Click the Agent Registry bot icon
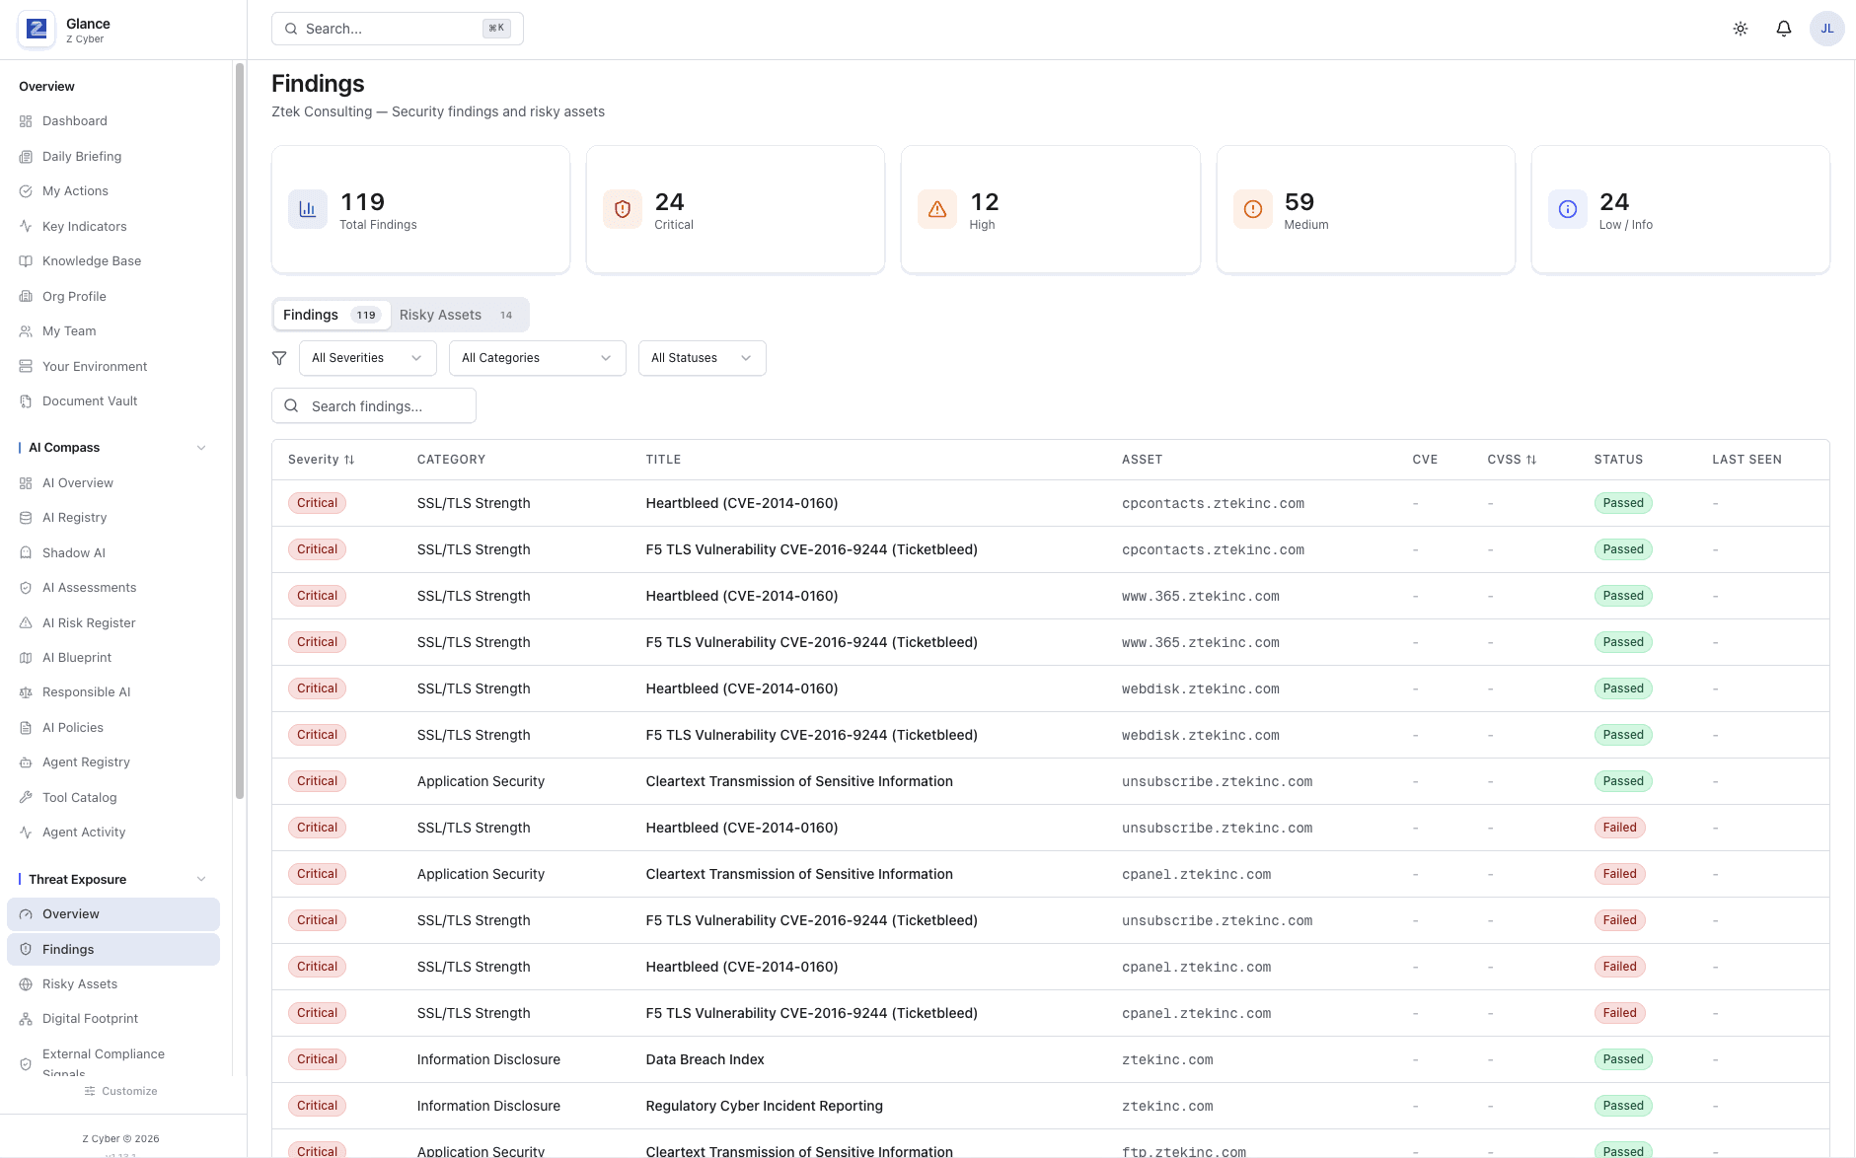Image resolution: width=1856 pixels, height=1158 pixels. [x=26, y=762]
